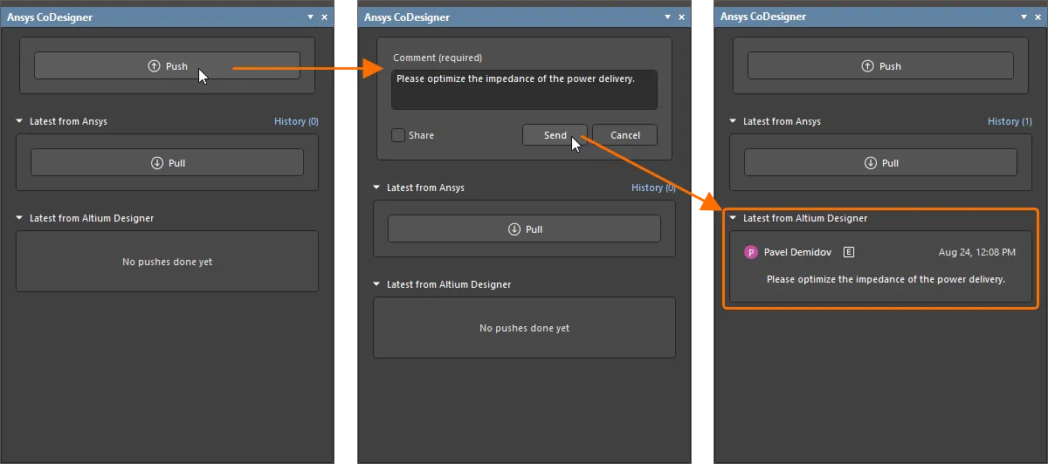
Task: Click the Pull button in middle panel
Action: pos(524,229)
